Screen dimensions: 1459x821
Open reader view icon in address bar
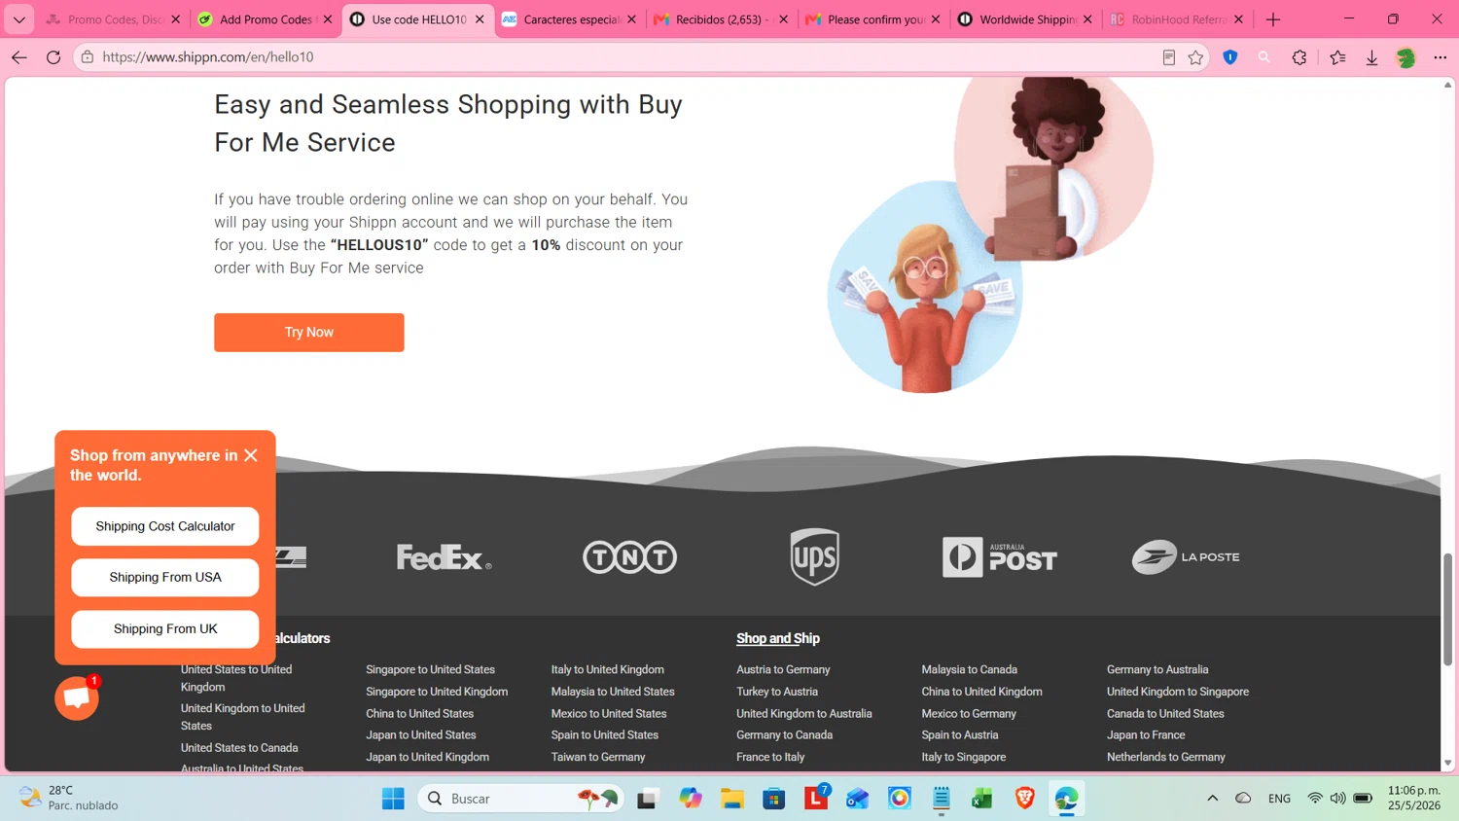(x=1169, y=57)
